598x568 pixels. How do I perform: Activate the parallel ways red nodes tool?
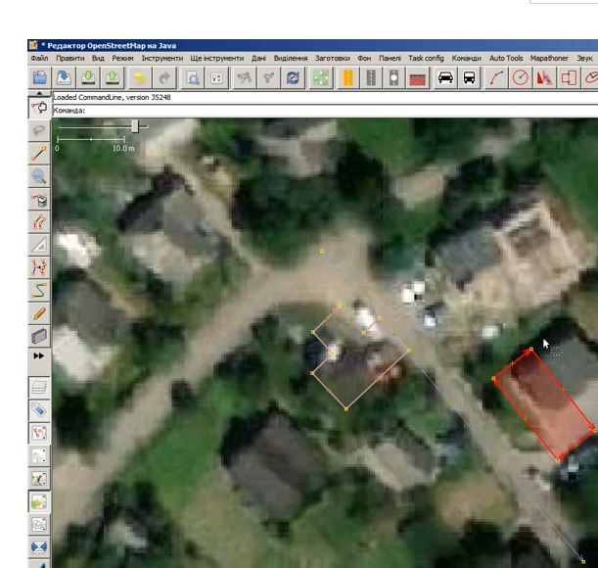pyautogui.click(x=39, y=222)
